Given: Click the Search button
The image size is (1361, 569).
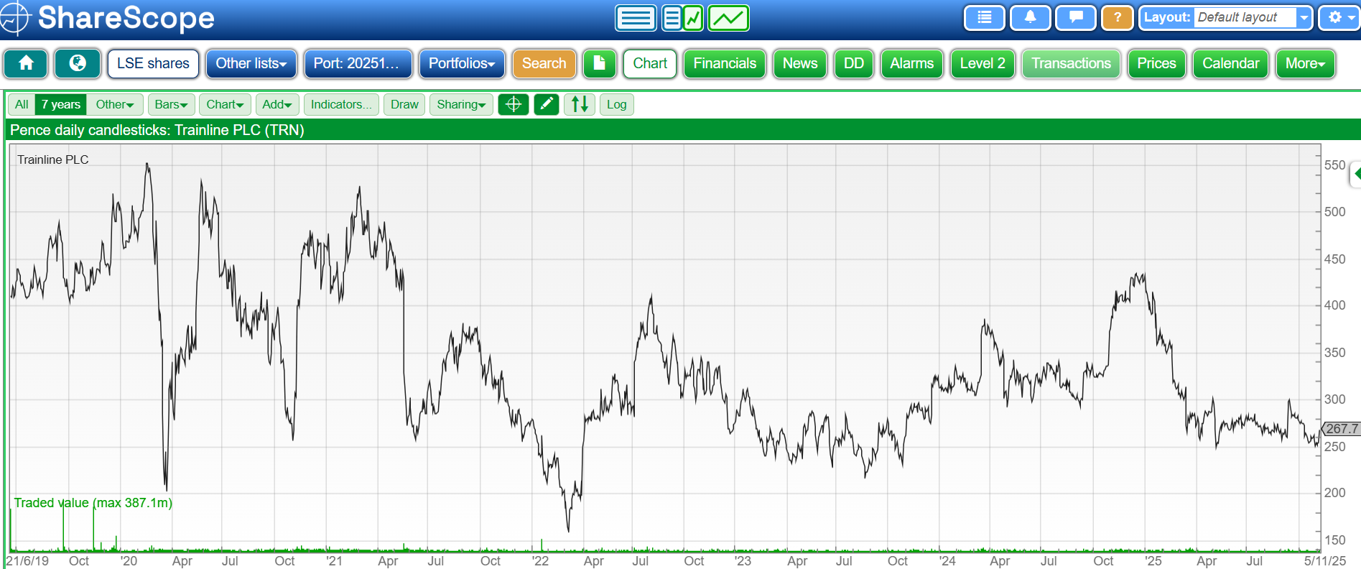Looking at the screenshot, I should click(544, 63).
